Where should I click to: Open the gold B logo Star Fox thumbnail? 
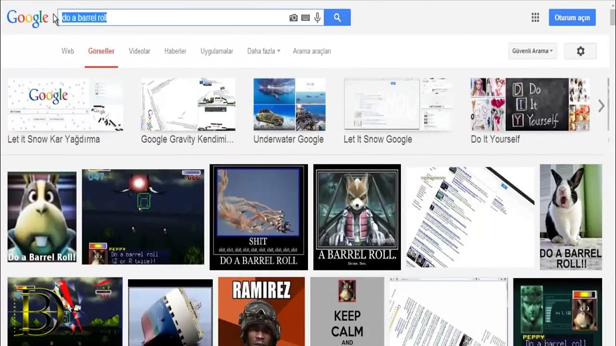click(x=65, y=311)
